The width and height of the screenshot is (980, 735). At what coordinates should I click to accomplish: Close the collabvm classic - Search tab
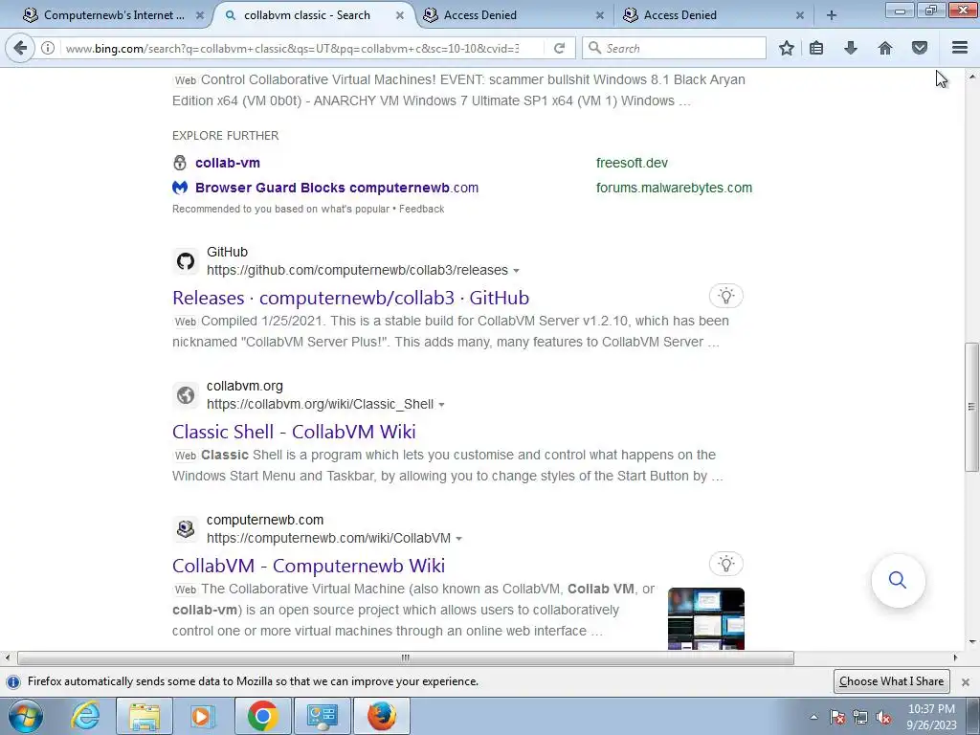(400, 15)
